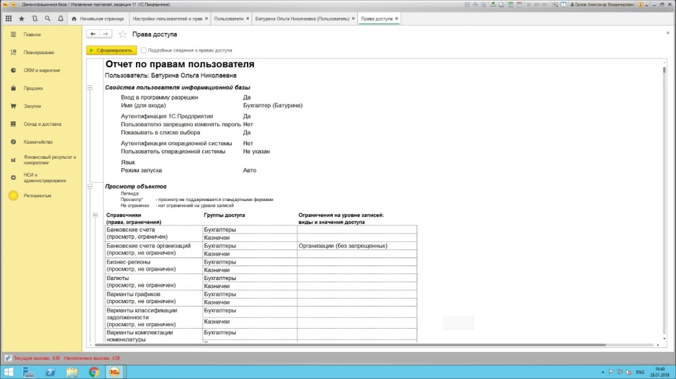Screen dimensions: 676x379
Task: Click the Валюты cell
Action: [153, 281]
